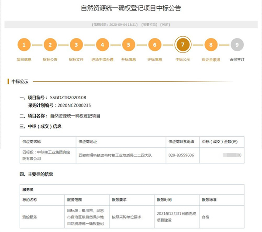Open step 3 circle 招标文件

click(x=76, y=45)
